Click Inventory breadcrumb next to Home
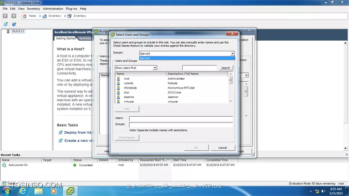 [55, 16]
